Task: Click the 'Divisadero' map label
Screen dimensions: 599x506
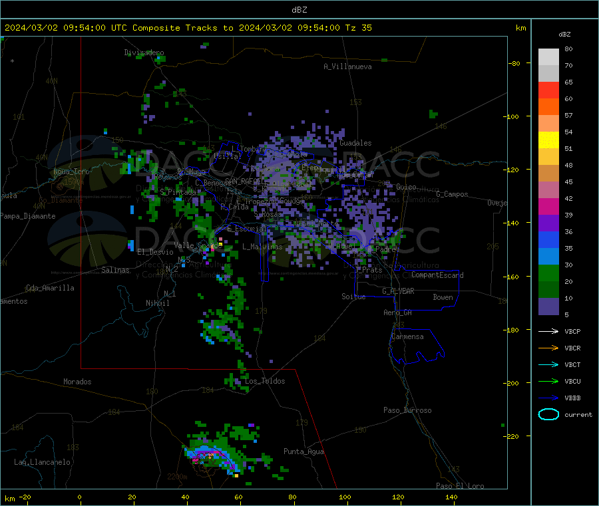Action: (144, 53)
